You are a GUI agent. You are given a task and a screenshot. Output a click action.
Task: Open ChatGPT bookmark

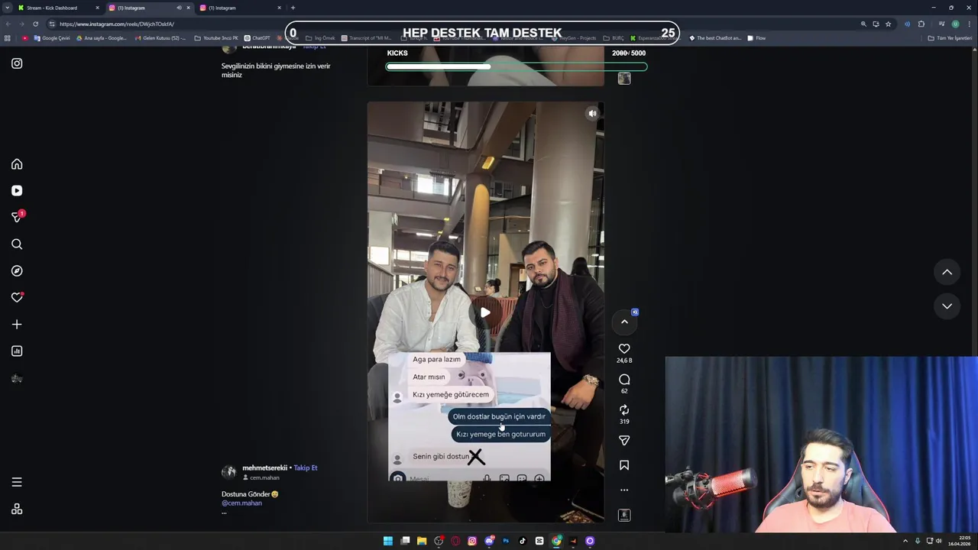[257, 38]
